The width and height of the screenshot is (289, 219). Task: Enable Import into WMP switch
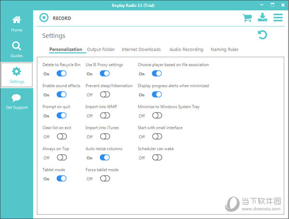coord(105,115)
